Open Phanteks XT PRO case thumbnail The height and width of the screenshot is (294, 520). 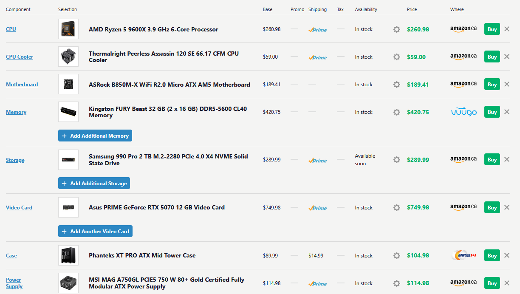pos(68,255)
